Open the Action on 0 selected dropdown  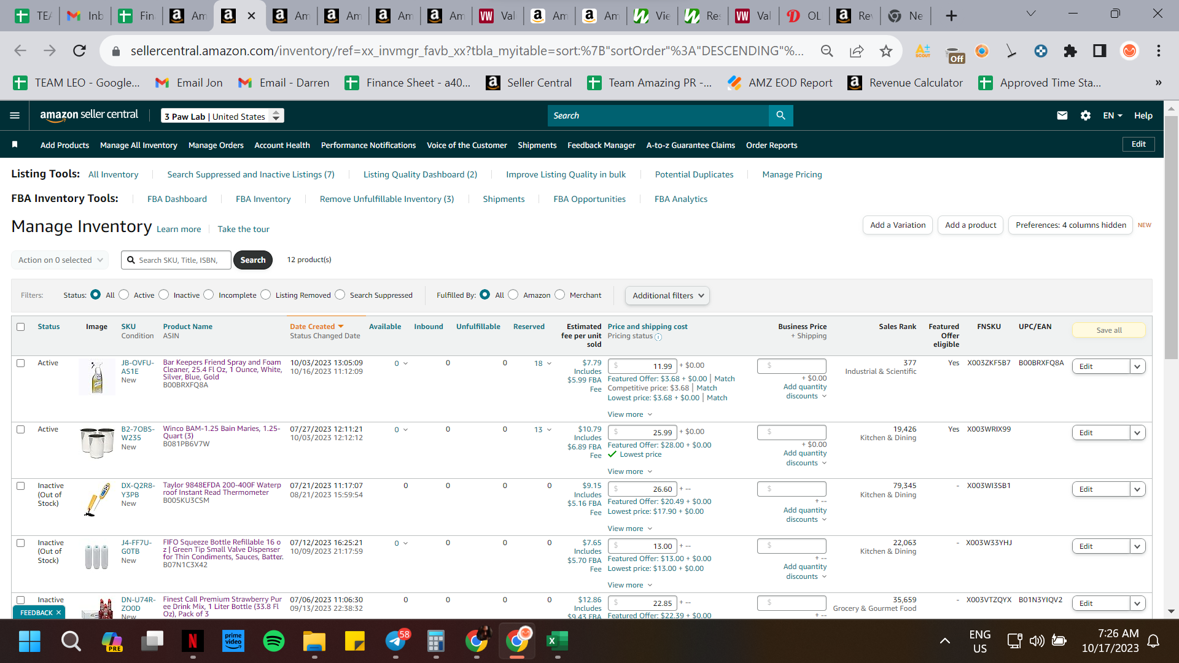60,260
